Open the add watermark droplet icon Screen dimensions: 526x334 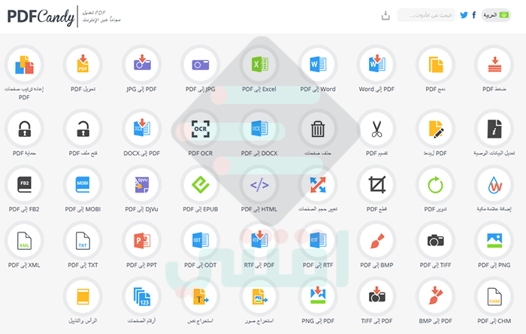494,184
